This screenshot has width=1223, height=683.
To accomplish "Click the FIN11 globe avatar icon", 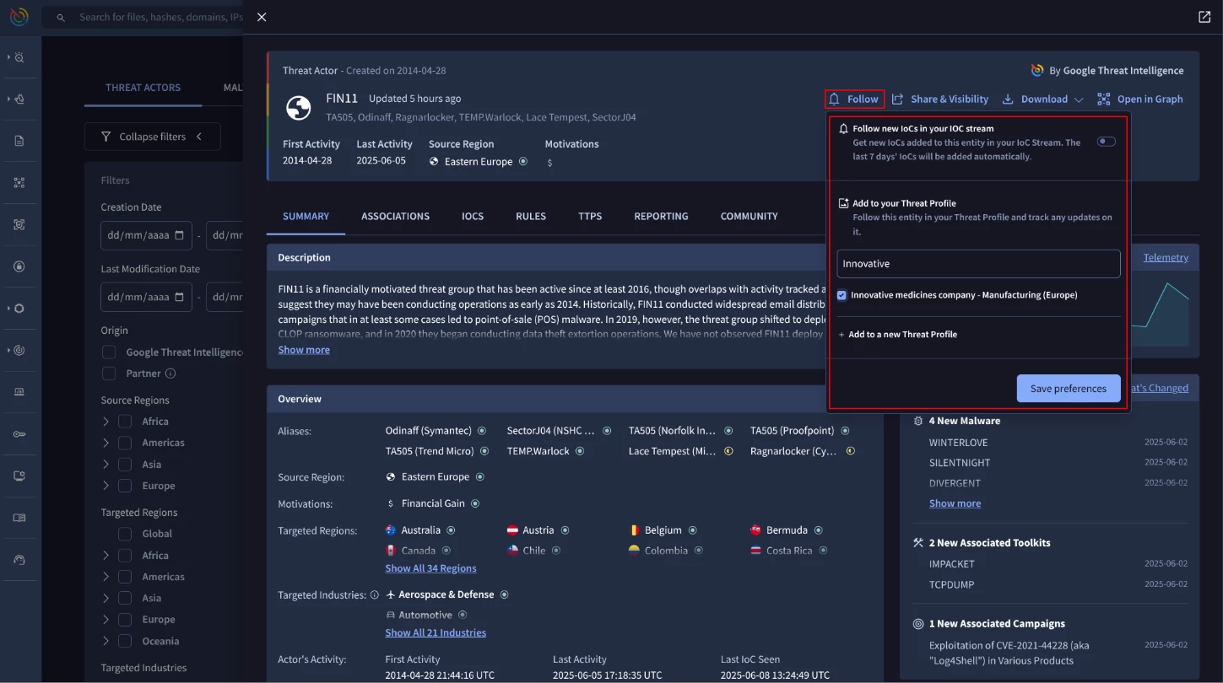I will click(x=299, y=108).
